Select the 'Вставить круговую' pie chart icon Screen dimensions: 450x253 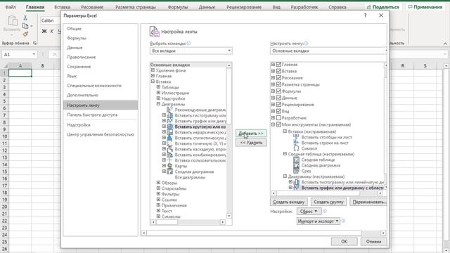[170, 126]
